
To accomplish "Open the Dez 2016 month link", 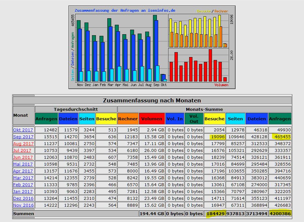I will pyautogui.click(x=23, y=199).
